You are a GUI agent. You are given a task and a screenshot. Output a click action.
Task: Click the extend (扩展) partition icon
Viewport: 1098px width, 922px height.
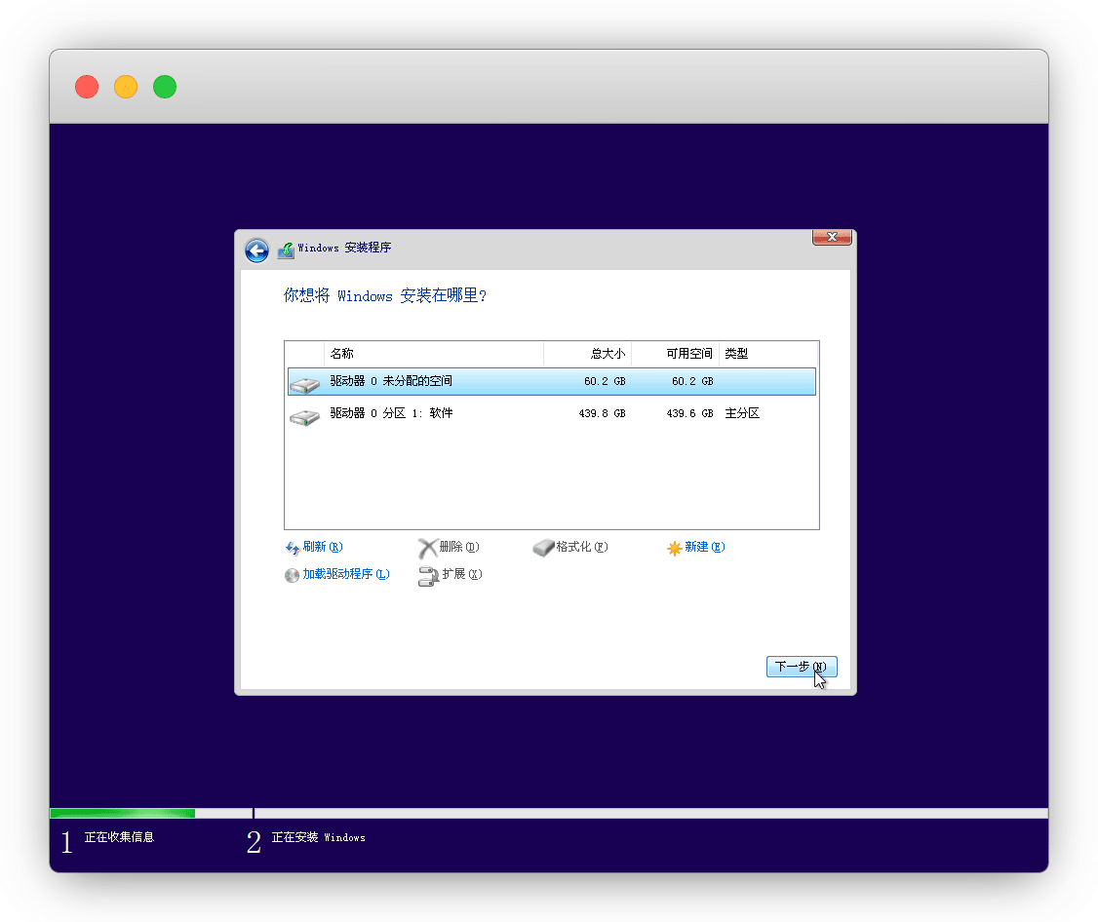click(x=428, y=576)
